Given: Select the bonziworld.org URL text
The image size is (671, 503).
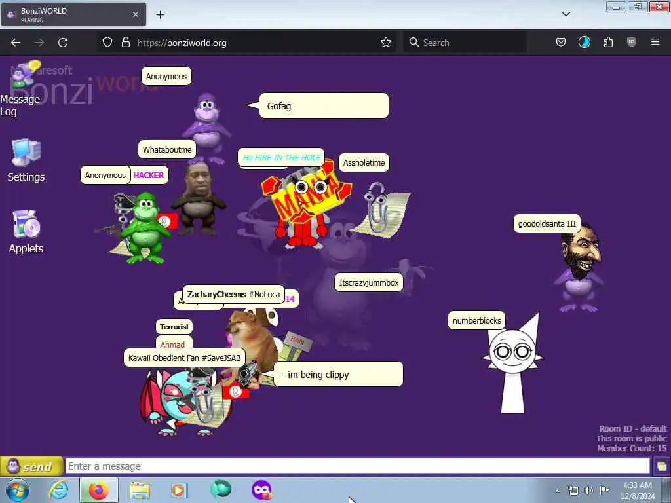Looking at the screenshot, I should [182, 43].
